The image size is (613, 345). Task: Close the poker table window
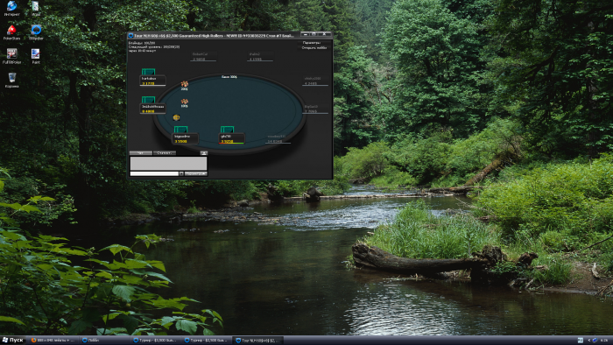pyautogui.click(x=324, y=34)
